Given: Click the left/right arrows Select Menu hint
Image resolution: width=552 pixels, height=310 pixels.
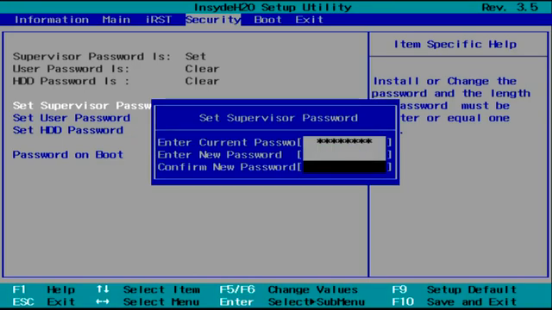Looking at the screenshot, I should 148,302.
